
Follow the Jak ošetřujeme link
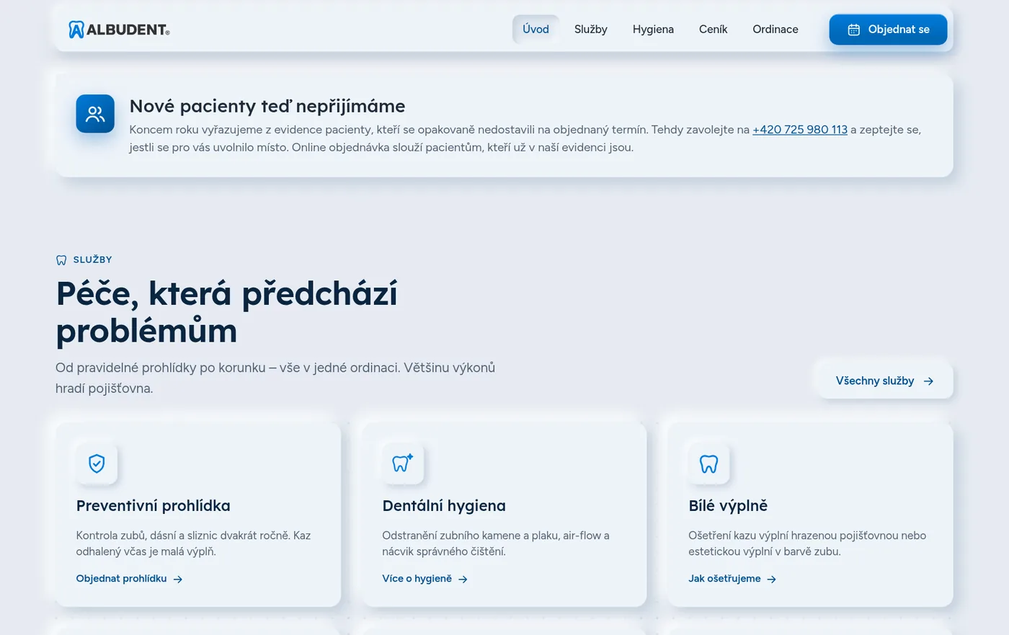(x=732, y=579)
